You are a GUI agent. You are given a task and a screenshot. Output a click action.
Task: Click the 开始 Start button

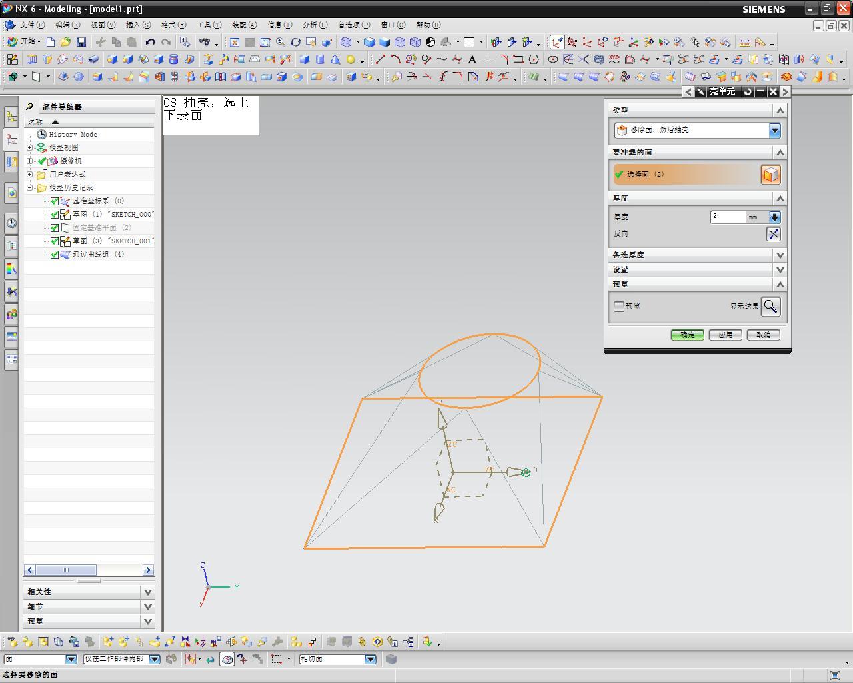23,42
